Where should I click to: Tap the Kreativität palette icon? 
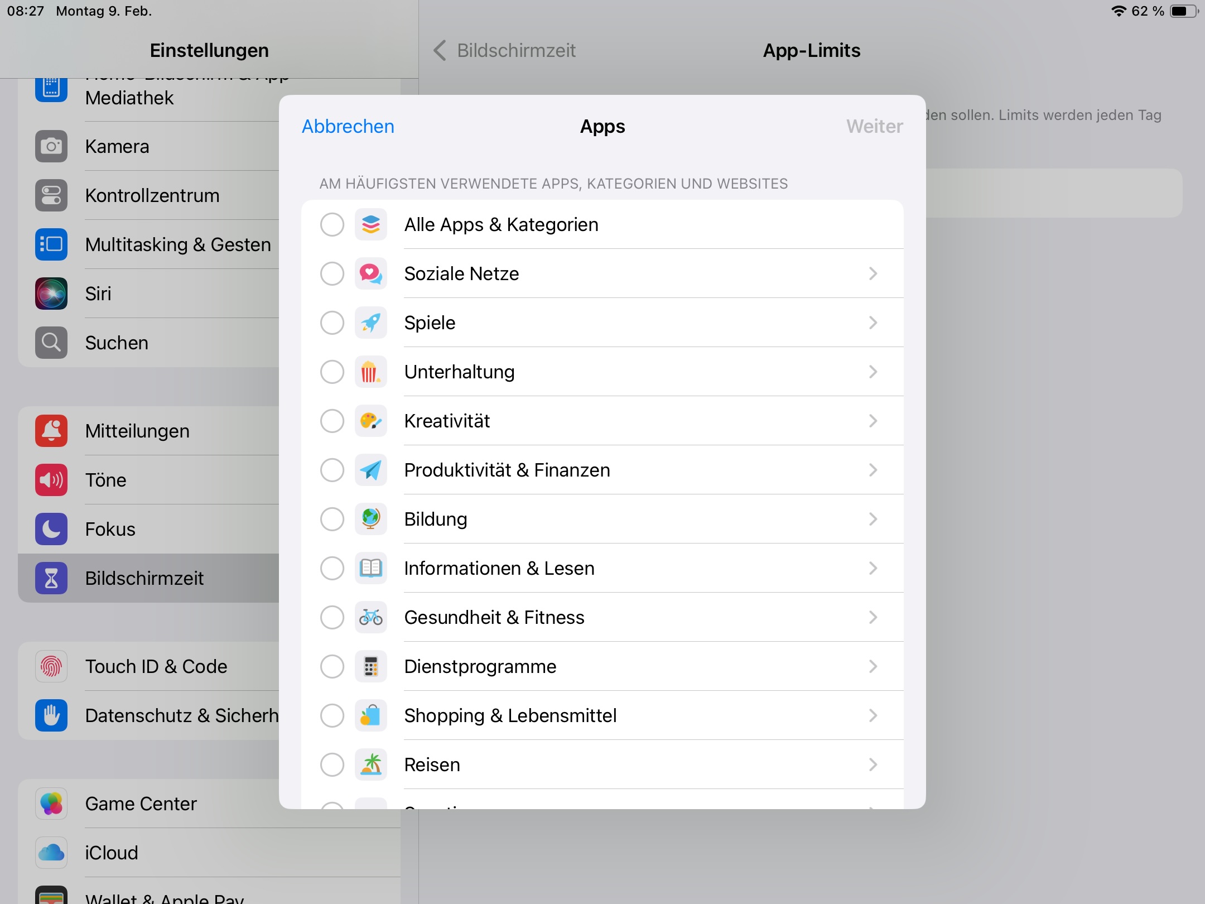click(371, 421)
